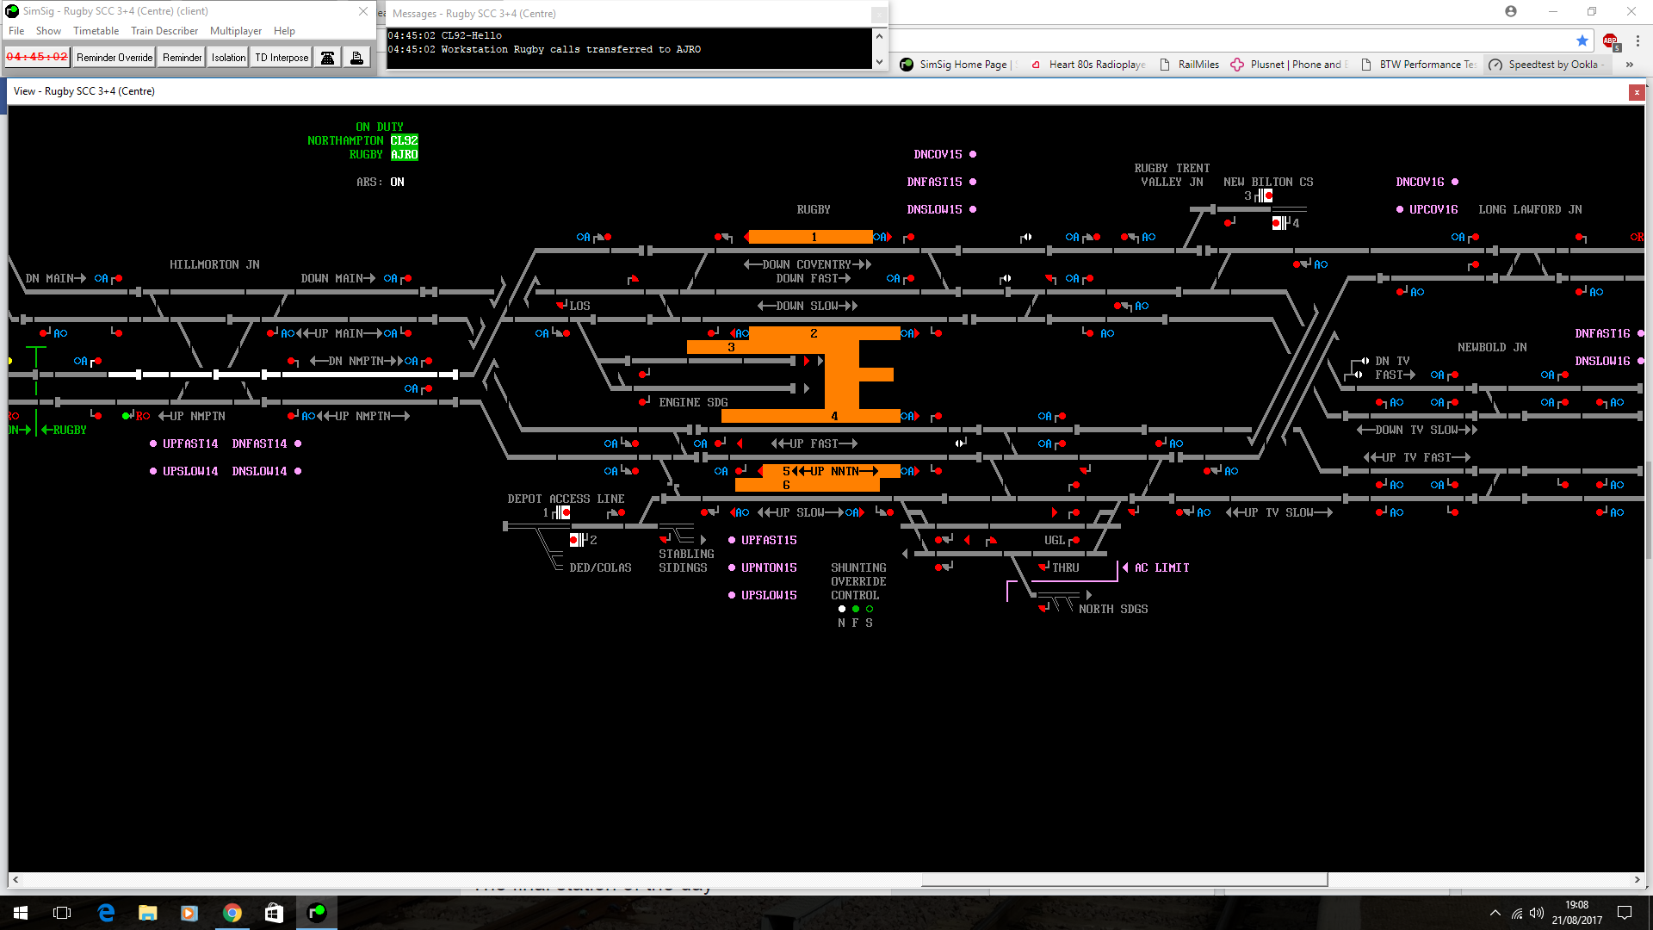
Task: Open the Multiplayer menu
Action: pos(236,30)
